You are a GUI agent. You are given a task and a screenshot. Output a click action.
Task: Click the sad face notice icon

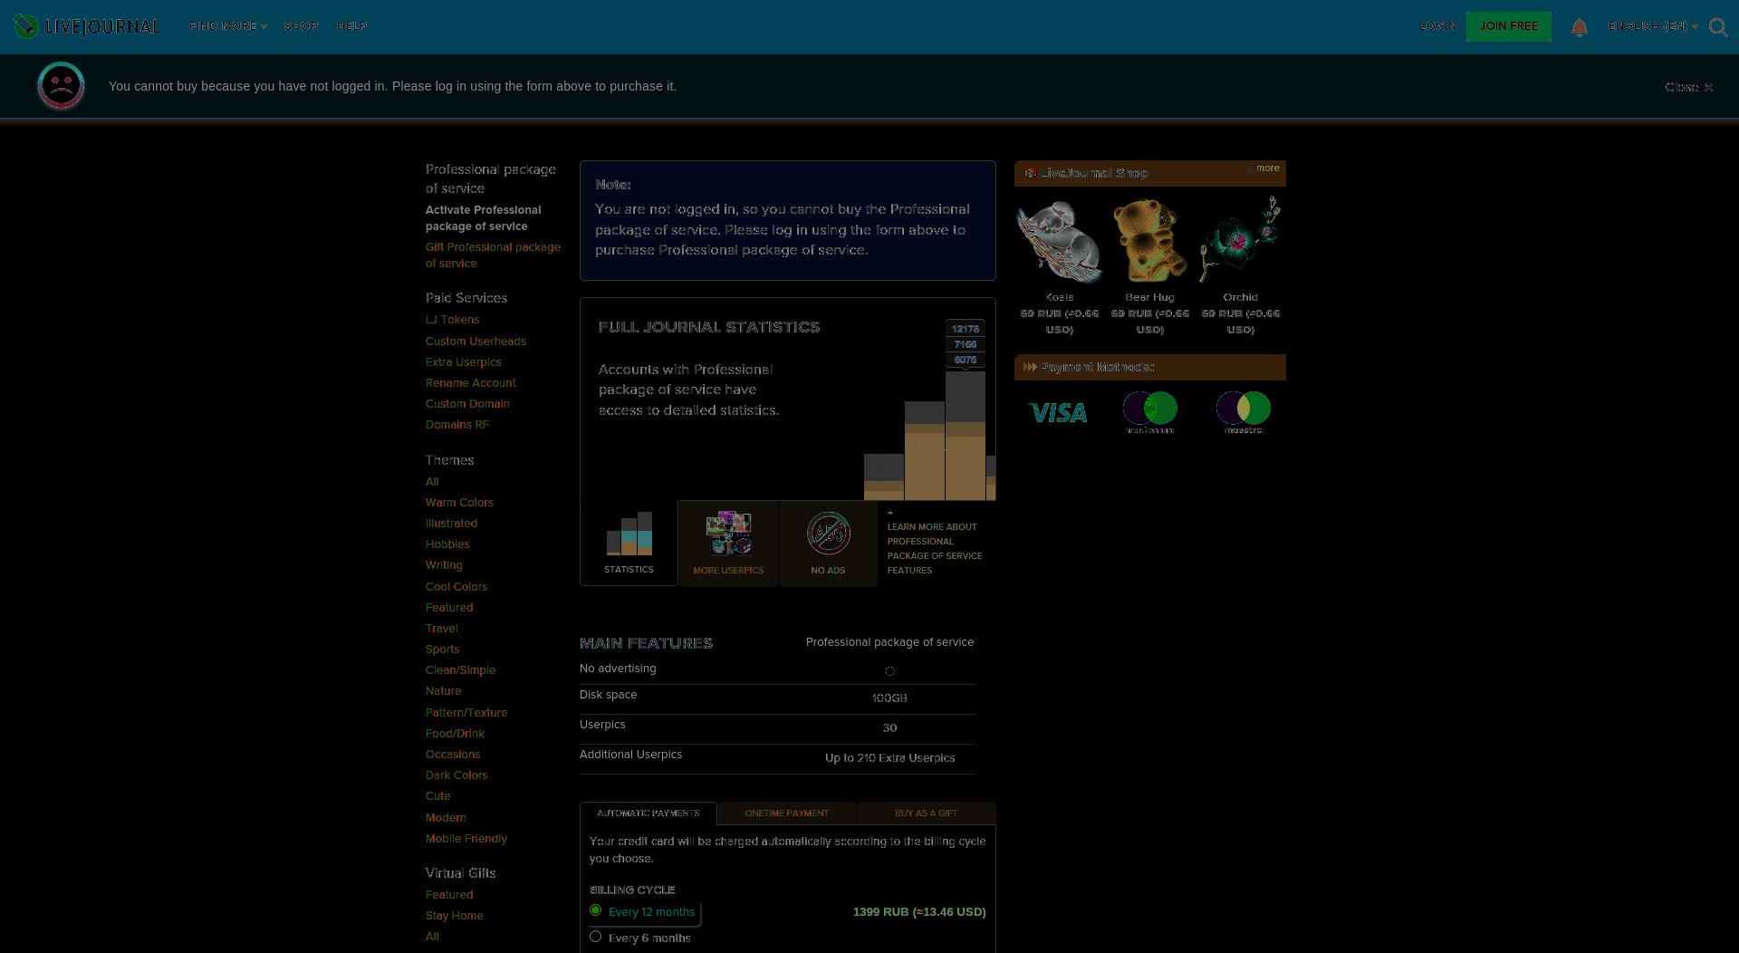[61, 86]
